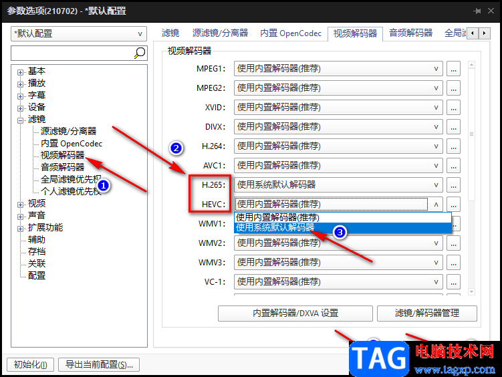The height and width of the screenshot is (377, 502).
Task: Expand the 播放 tree node
Action: [20, 84]
